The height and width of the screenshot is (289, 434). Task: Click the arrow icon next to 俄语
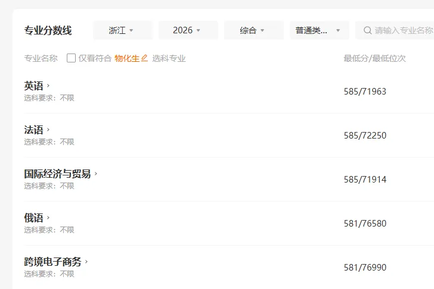coord(48,218)
